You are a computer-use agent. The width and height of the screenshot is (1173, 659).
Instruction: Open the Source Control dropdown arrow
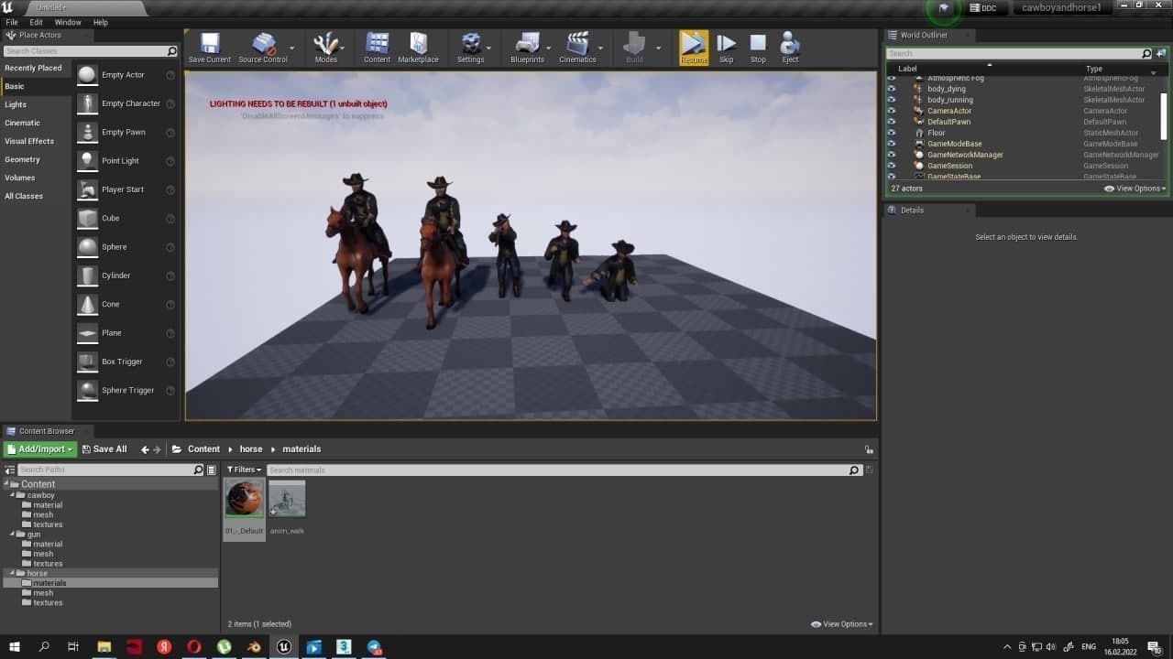292,48
